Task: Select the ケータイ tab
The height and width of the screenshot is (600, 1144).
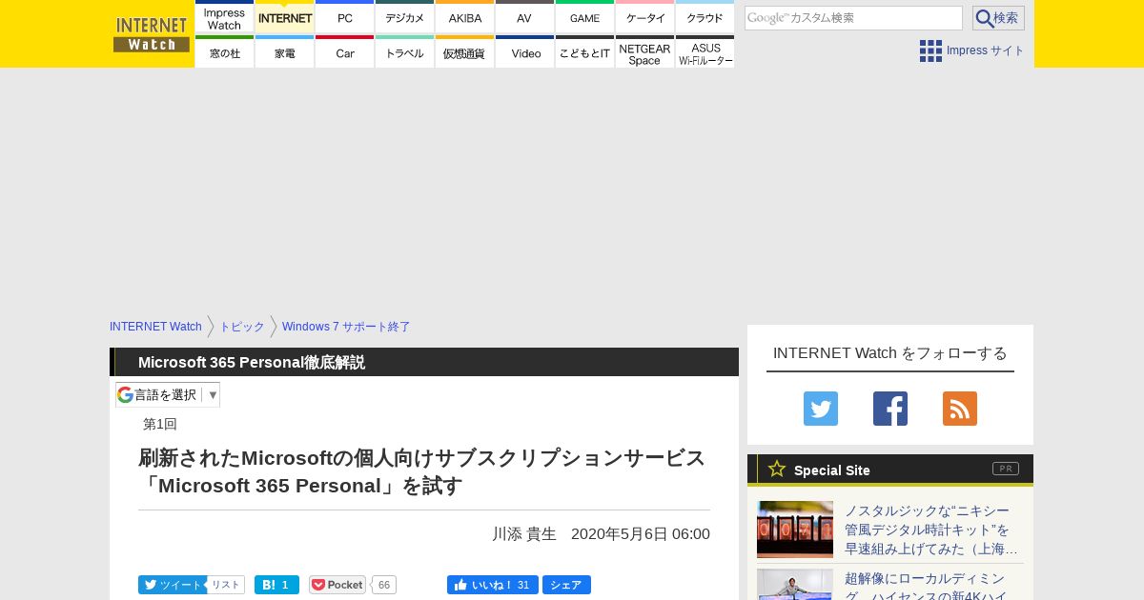Action: click(x=644, y=17)
